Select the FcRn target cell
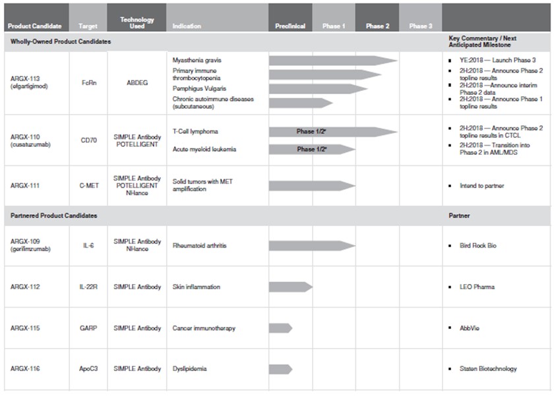 click(x=88, y=84)
